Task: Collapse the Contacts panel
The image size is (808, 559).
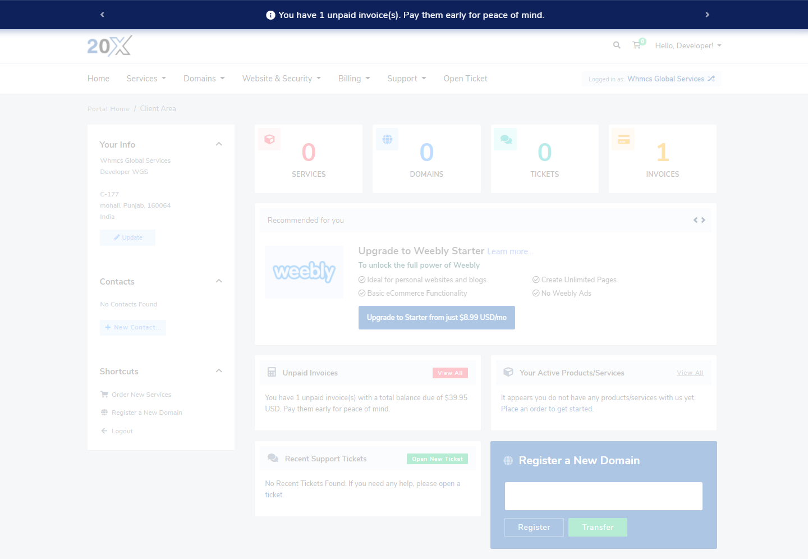Action: click(219, 281)
